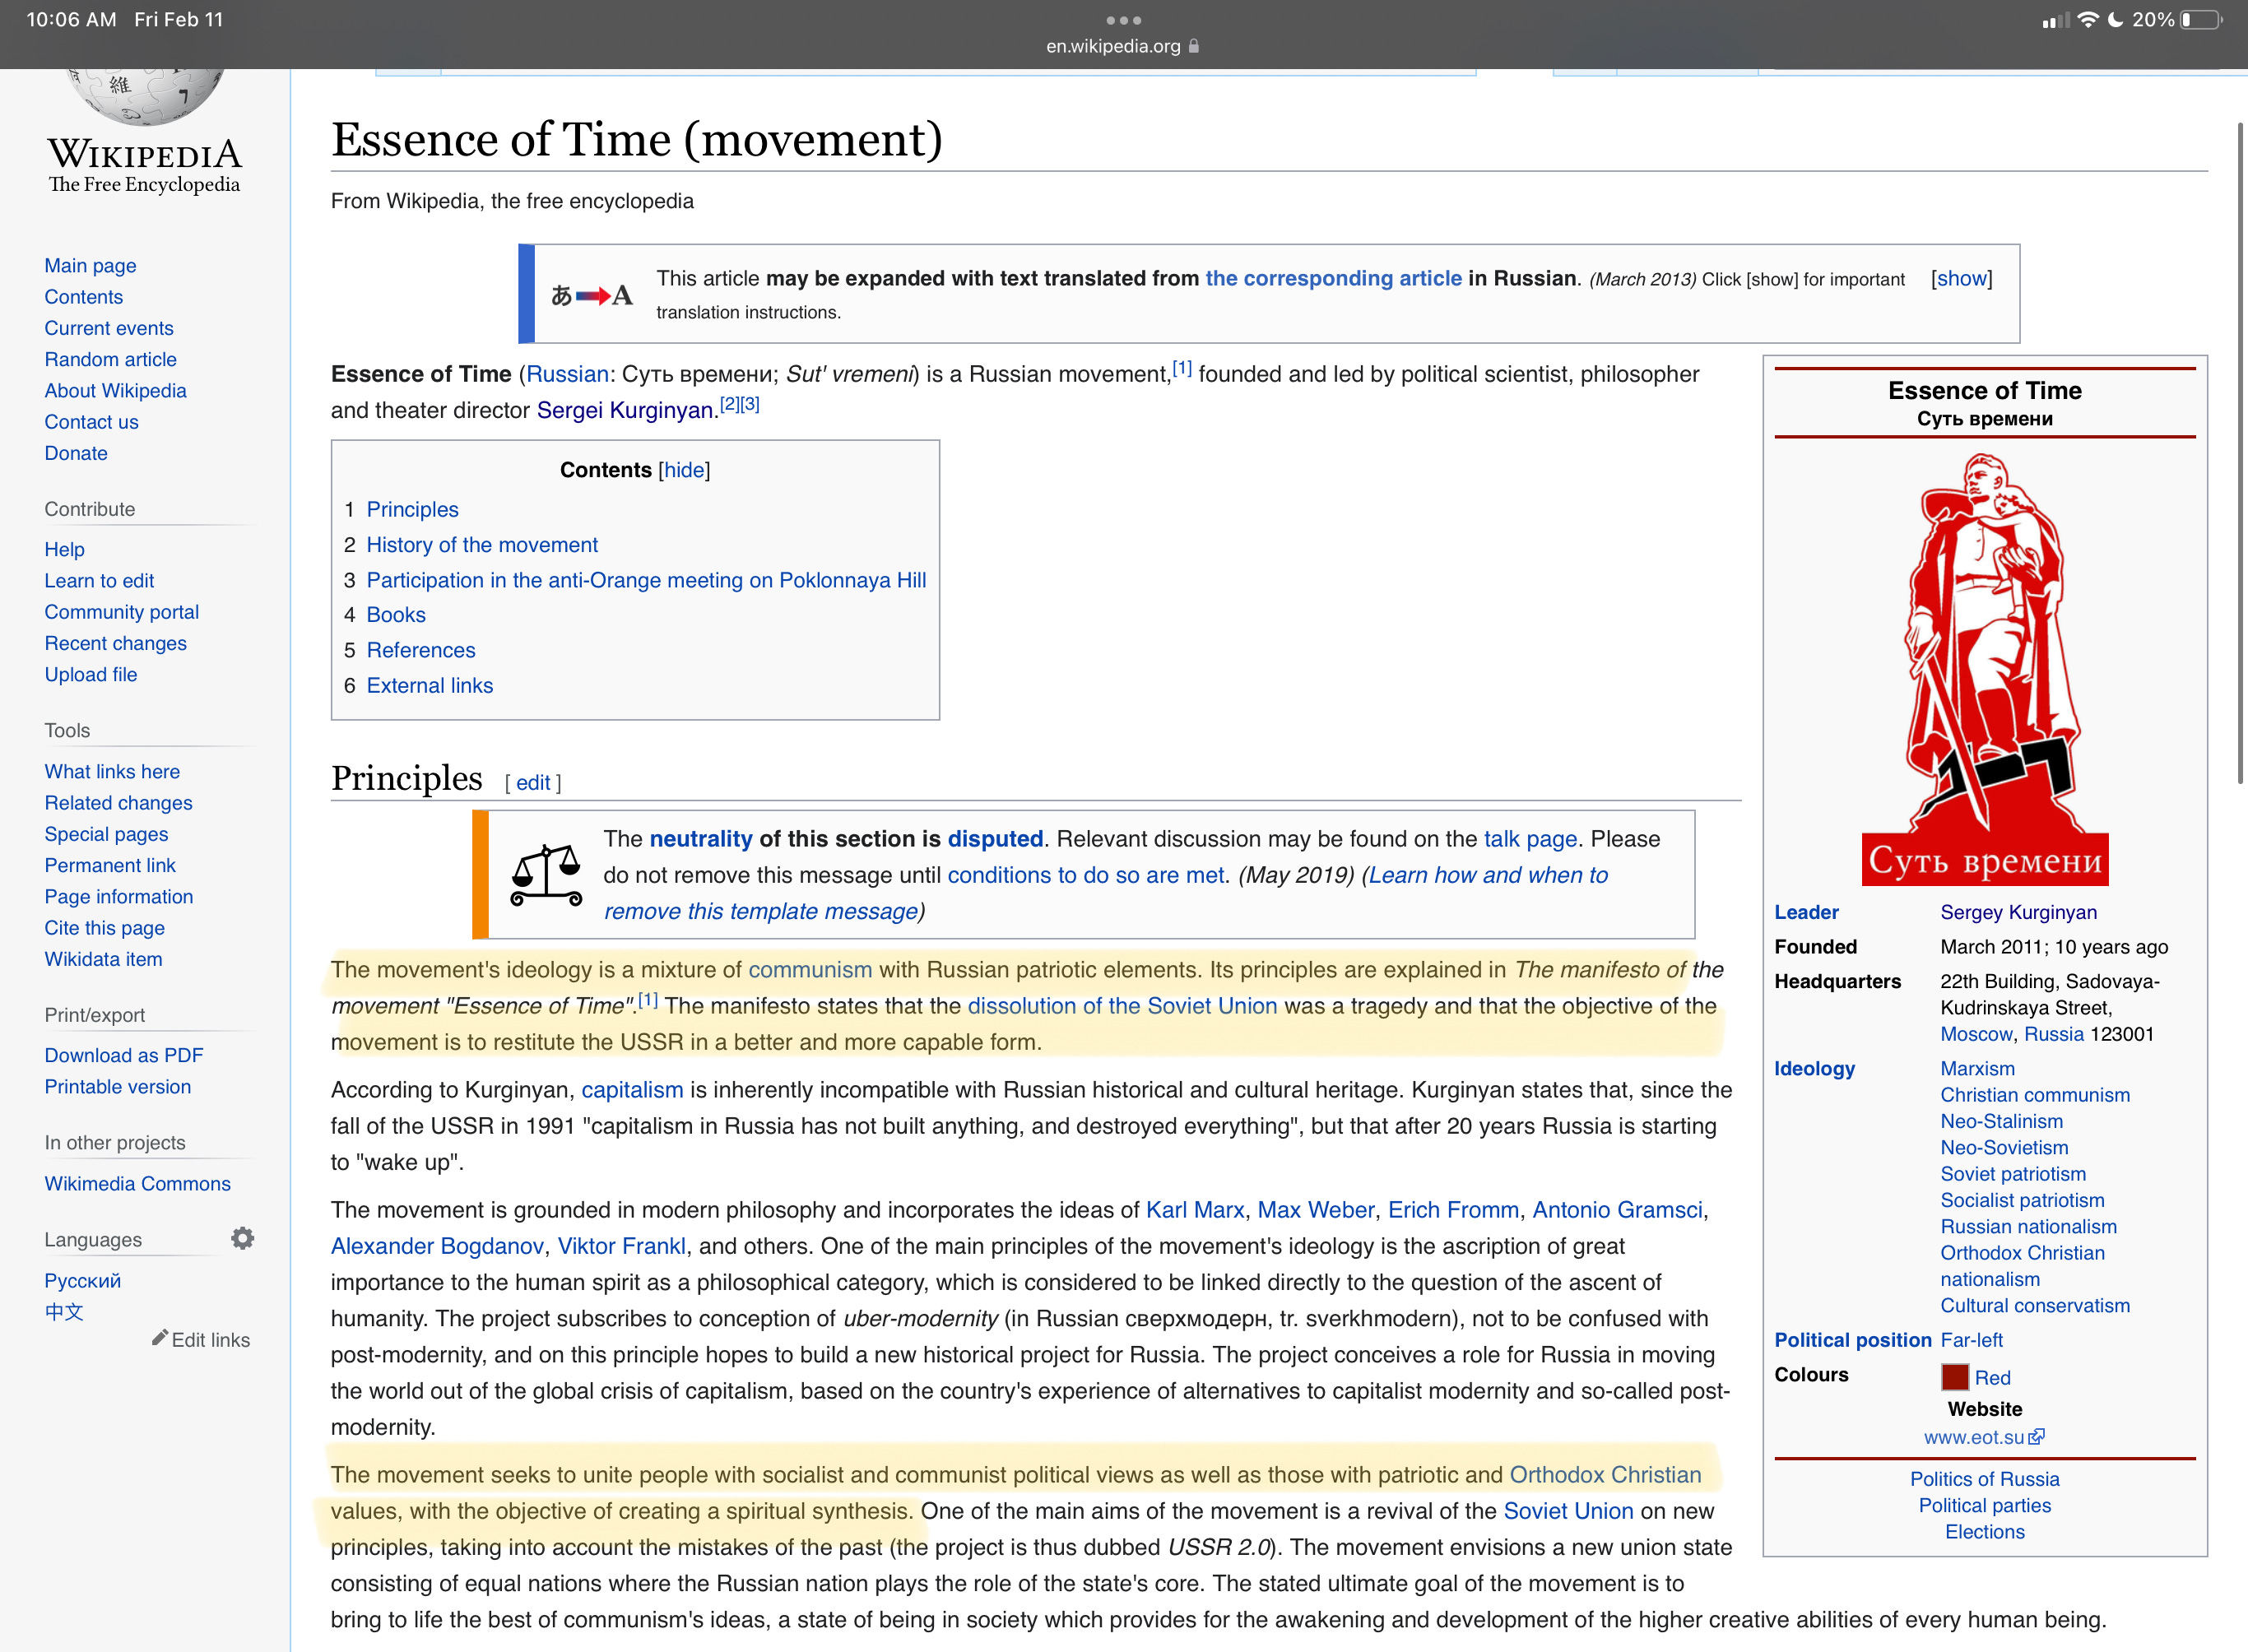2248x1652 pixels.
Task: Open Far-left political position link
Action: click(1971, 1340)
